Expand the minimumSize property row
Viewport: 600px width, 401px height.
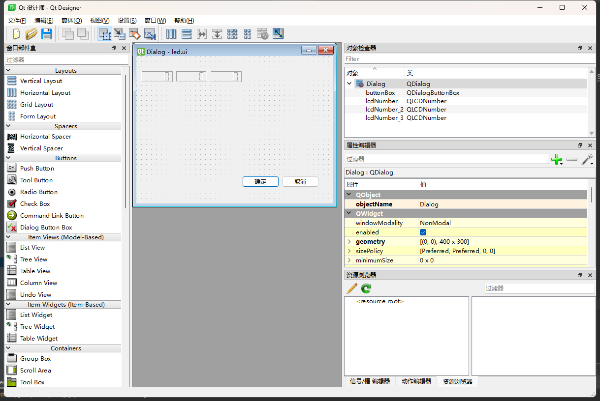(x=349, y=260)
